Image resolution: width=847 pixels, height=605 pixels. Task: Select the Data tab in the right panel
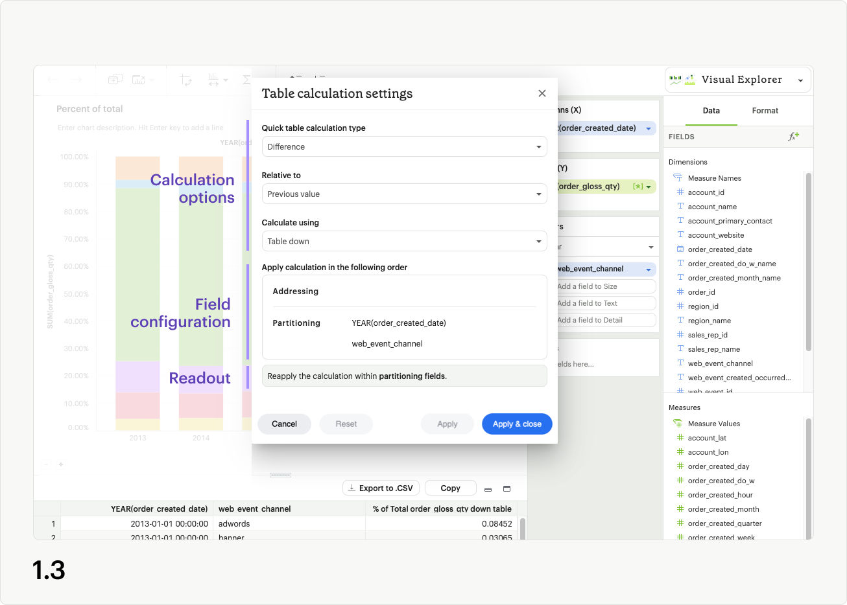[711, 110]
